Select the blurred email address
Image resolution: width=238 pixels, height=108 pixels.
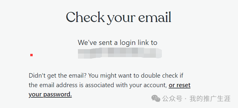pos(120,53)
